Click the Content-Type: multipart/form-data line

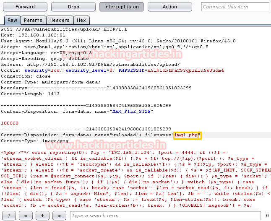point(51,82)
